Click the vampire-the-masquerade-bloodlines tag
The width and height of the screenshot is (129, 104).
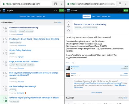22,65
